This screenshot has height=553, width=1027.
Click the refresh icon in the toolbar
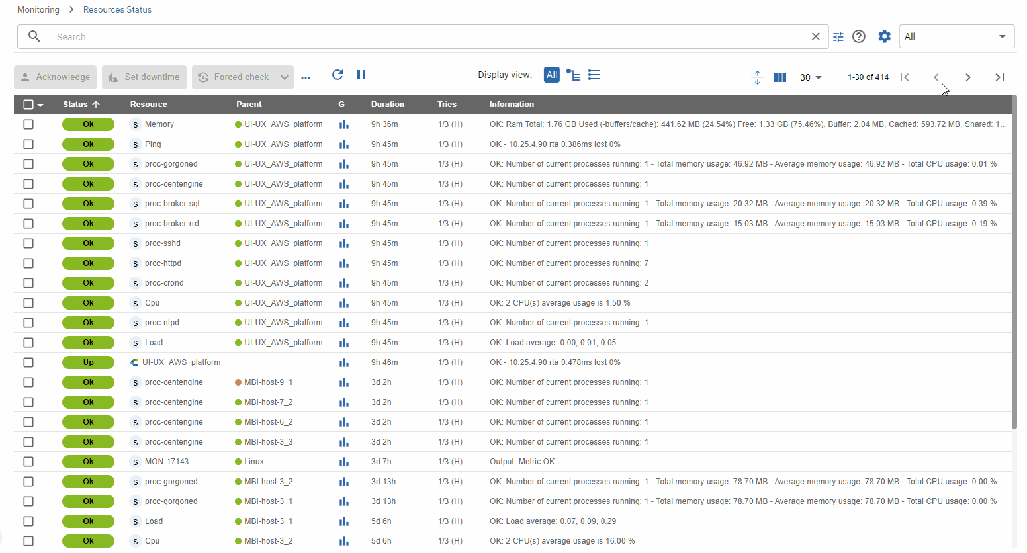click(x=337, y=75)
